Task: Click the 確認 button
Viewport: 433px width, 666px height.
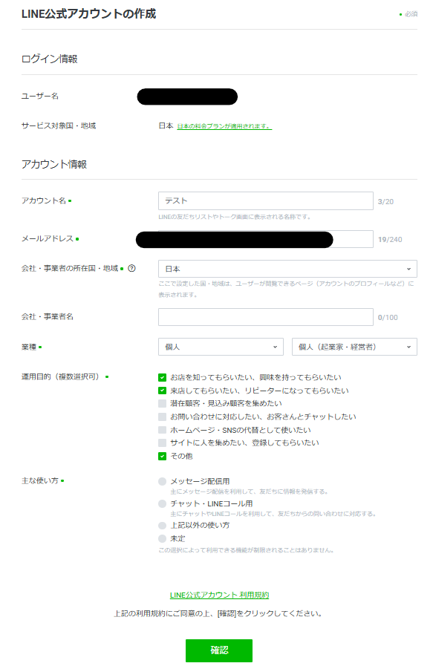Action: point(219,650)
